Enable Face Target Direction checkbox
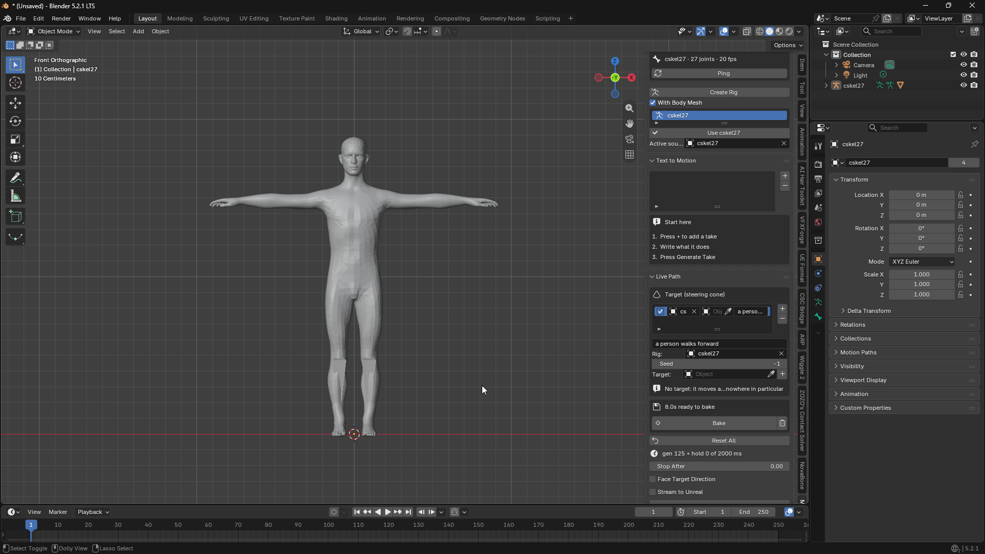This screenshot has height=554, width=985. [x=653, y=479]
